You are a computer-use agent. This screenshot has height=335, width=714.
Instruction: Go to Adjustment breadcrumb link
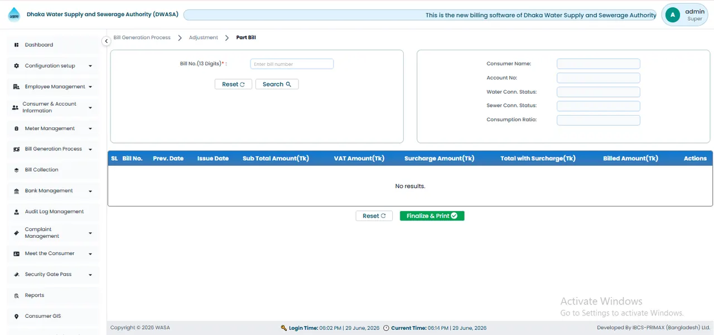tap(203, 37)
